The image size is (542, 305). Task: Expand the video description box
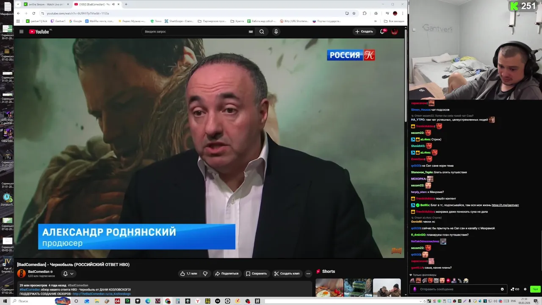click(x=164, y=289)
